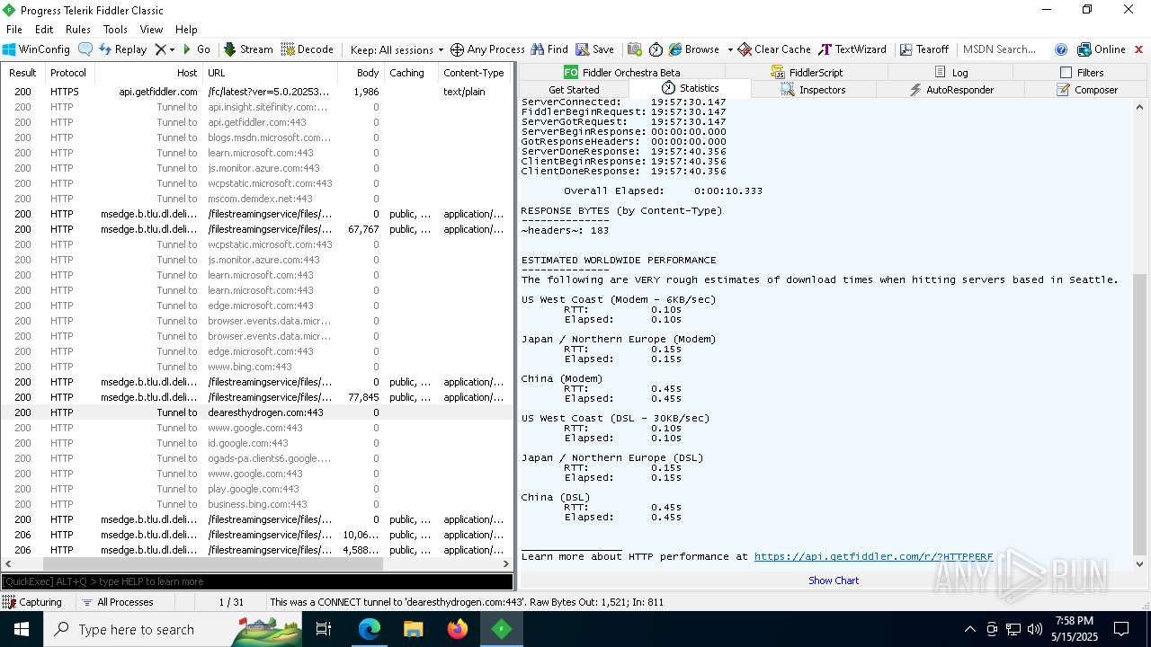Sort sessions by Host column

click(148, 73)
